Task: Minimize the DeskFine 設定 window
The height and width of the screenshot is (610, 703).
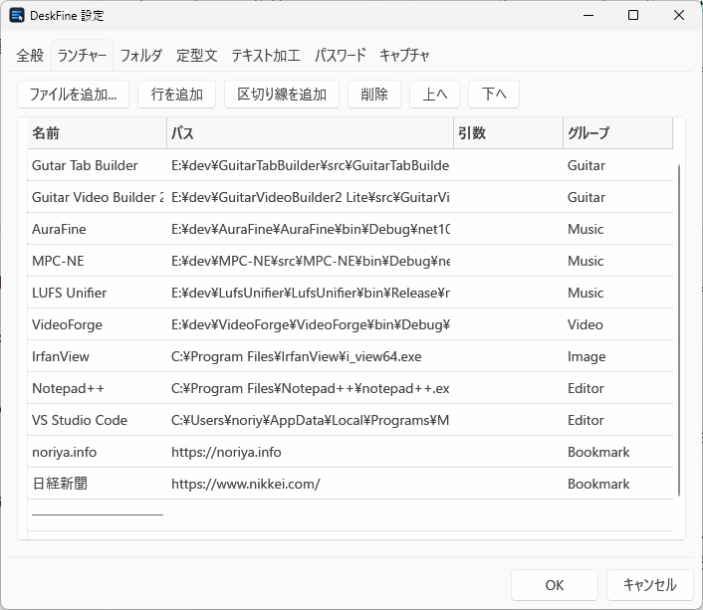Action: click(588, 15)
